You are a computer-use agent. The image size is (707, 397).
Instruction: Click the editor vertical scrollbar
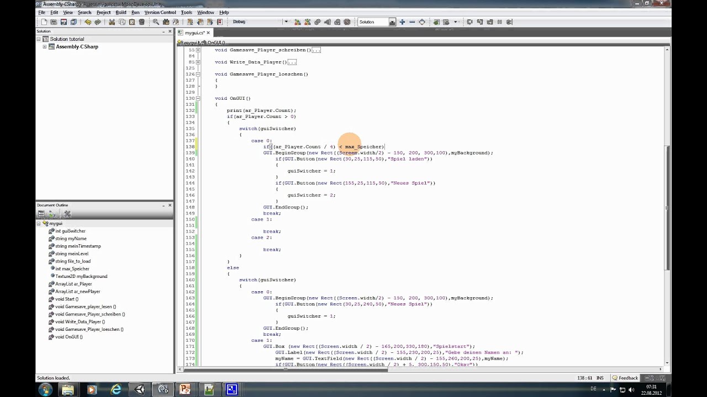click(x=667, y=208)
